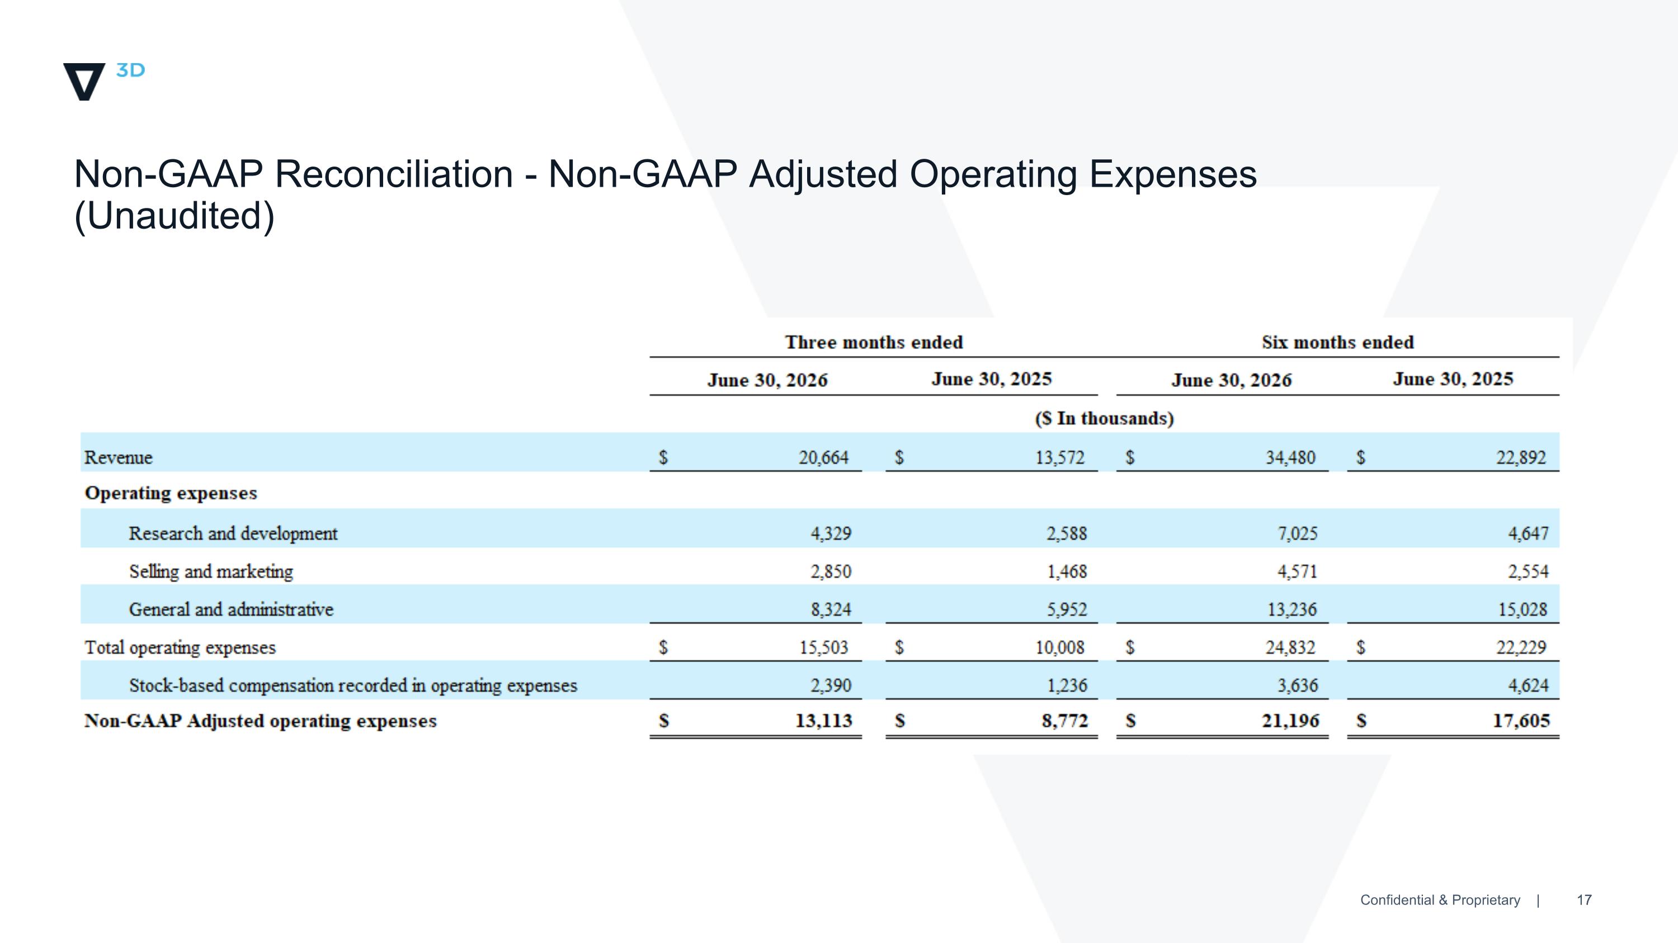Click the '($ In thousands)' units note
Image resolution: width=1678 pixels, height=943 pixels.
[1104, 418]
